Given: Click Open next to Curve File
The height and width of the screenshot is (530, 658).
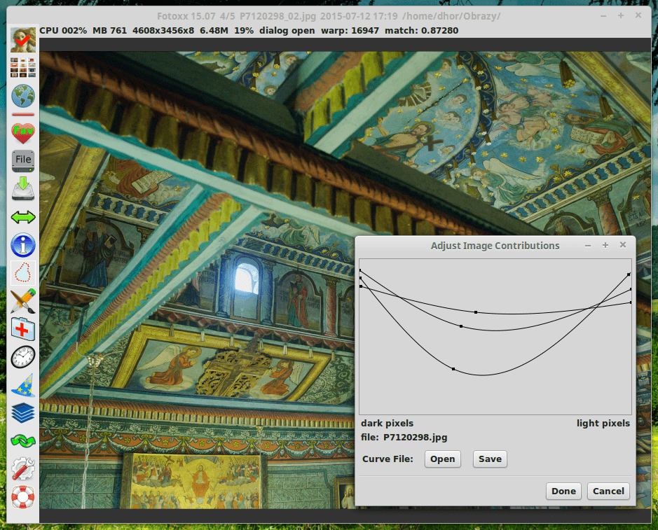Looking at the screenshot, I should (443, 459).
